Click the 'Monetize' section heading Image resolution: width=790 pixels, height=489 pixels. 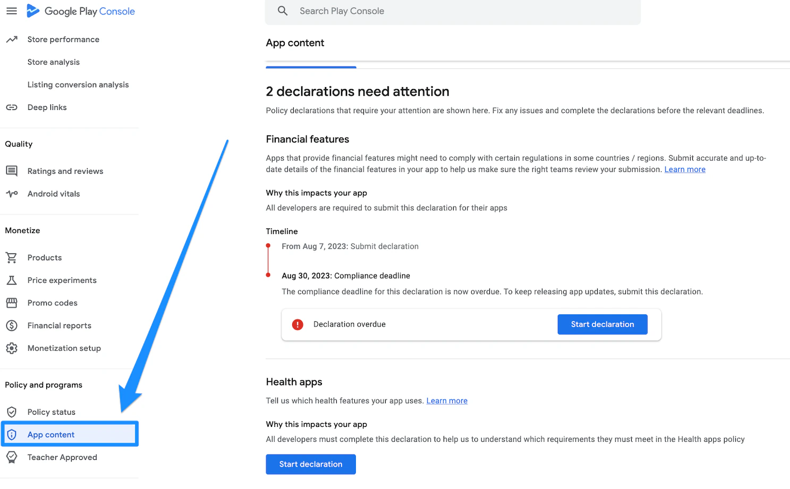pyautogui.click(x=22, y=230)
